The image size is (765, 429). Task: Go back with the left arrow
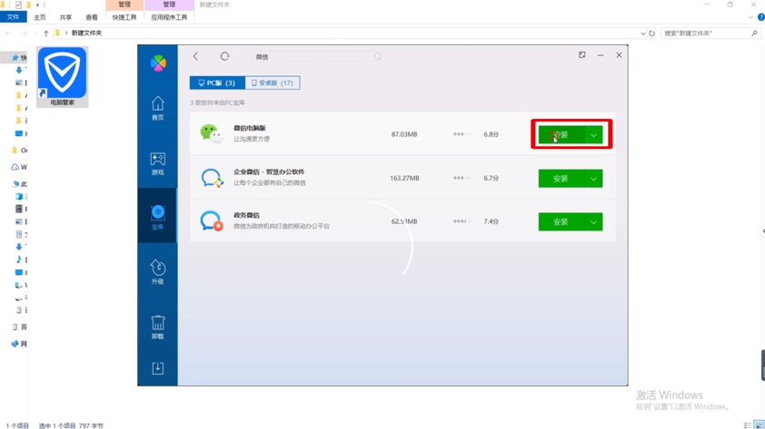195,56
